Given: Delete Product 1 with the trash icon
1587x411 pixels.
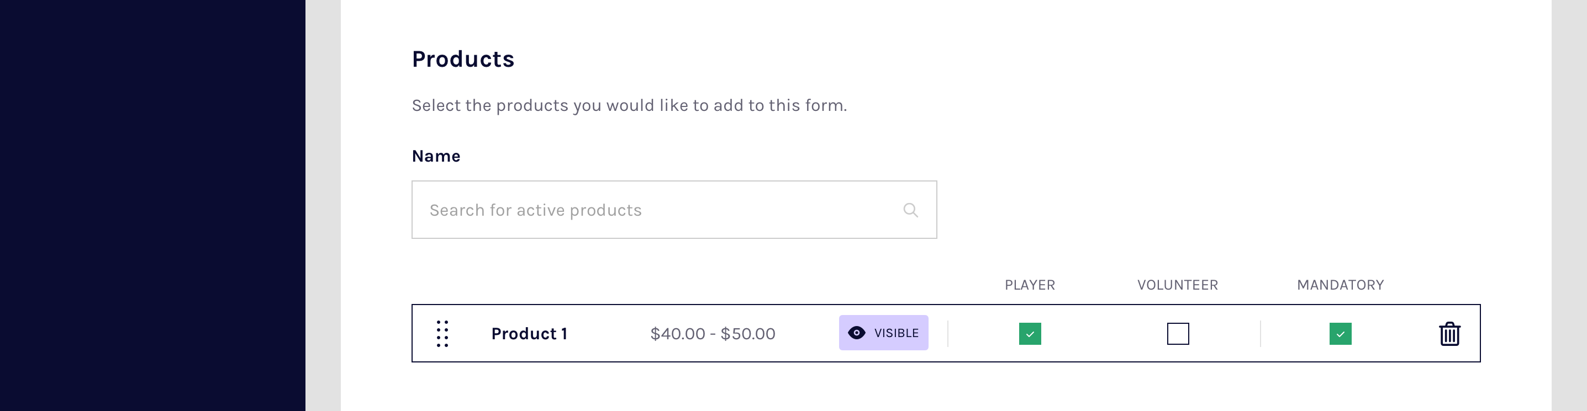Looking at the screenshot, I should click(1449, 333).
